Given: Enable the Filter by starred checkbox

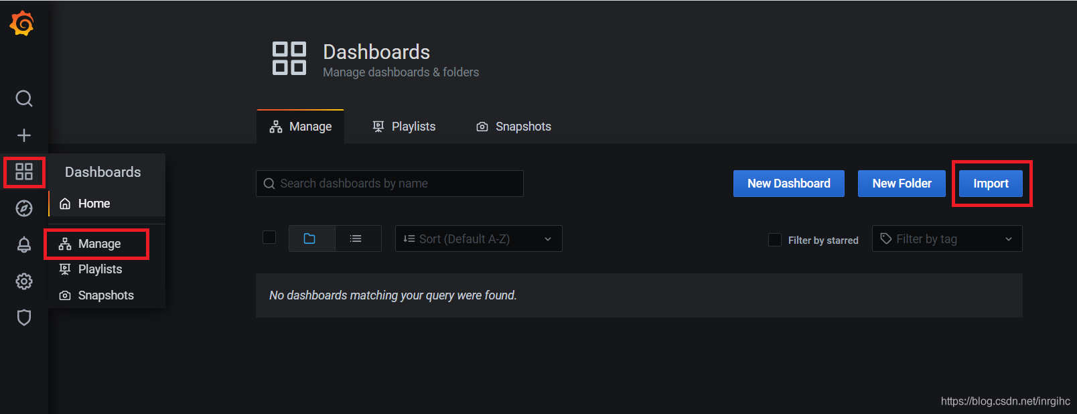Looking at the screenshot, I should (x=775, y=240).
